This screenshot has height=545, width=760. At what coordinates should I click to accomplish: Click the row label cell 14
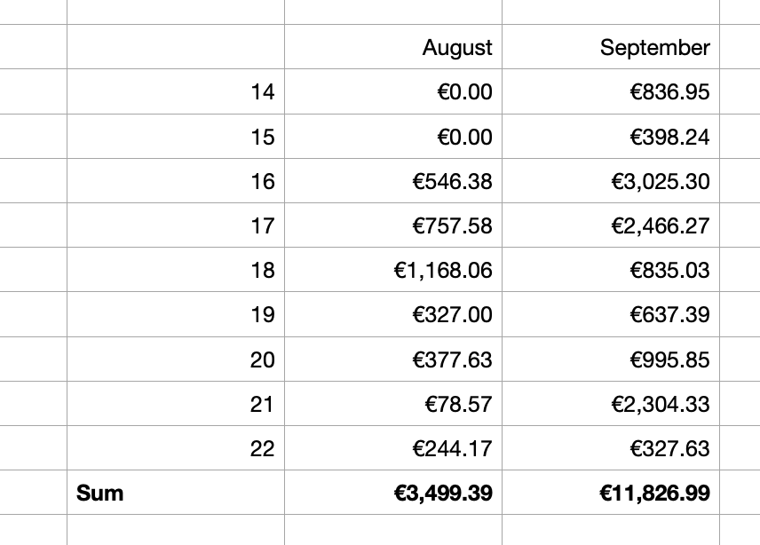tap(176, 91)
